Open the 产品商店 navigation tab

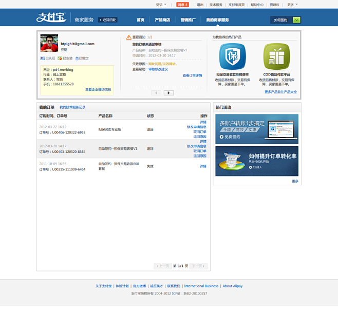point(162,20)
